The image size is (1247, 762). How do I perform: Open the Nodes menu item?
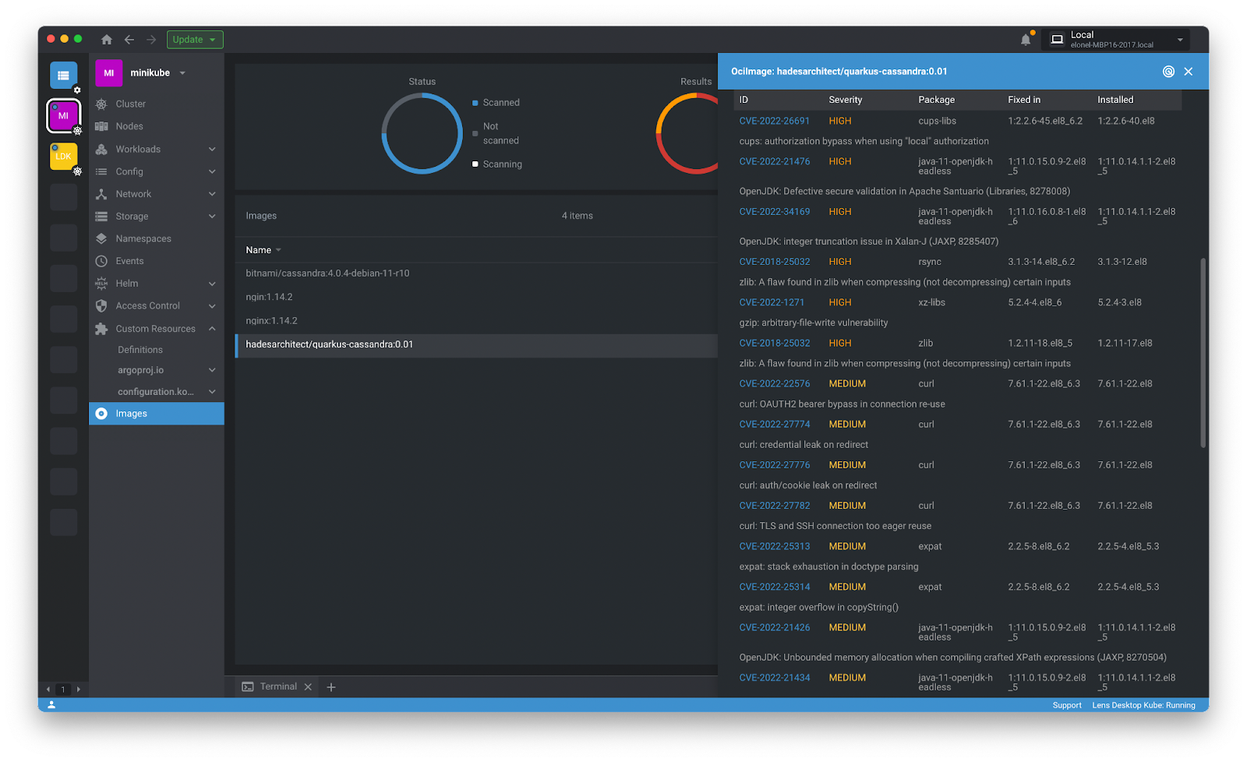pyautogui.click(x=129, y=126)
